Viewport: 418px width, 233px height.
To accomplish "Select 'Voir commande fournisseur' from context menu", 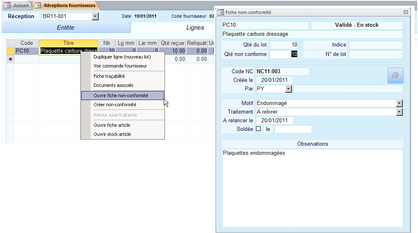I will coord(120,66).
